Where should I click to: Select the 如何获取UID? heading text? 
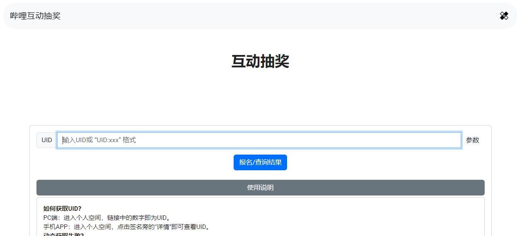tap(62, 209)
